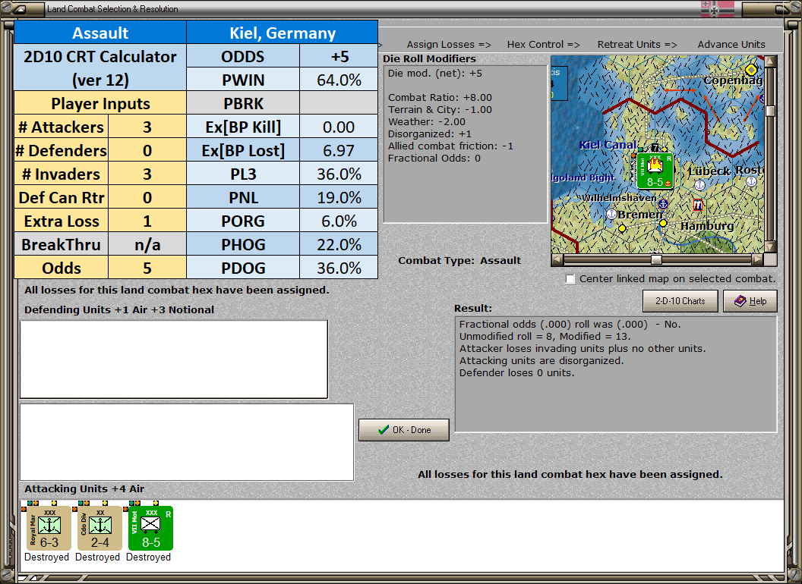Click the title bar left triangle button
The width and height of the screenshot is (802, 584).
click(21, 8)
